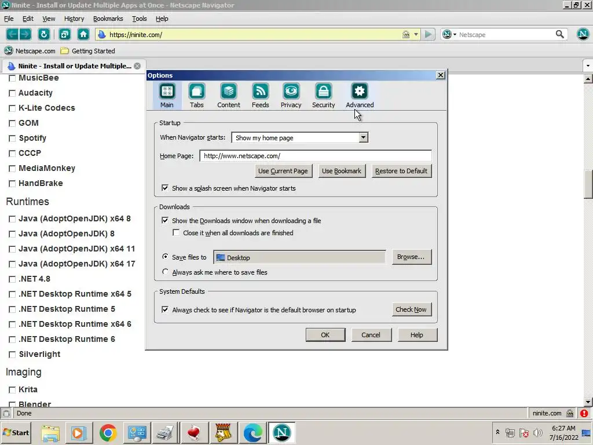Open the Advanced options panel

point(360,96)
